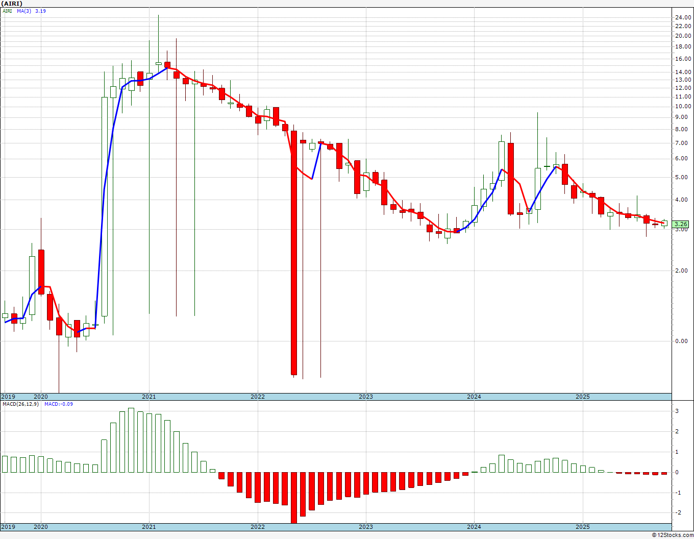Click the 14.00 price axis label
The height and width of the screenshot is (539, 694).
tap(683, 72)
